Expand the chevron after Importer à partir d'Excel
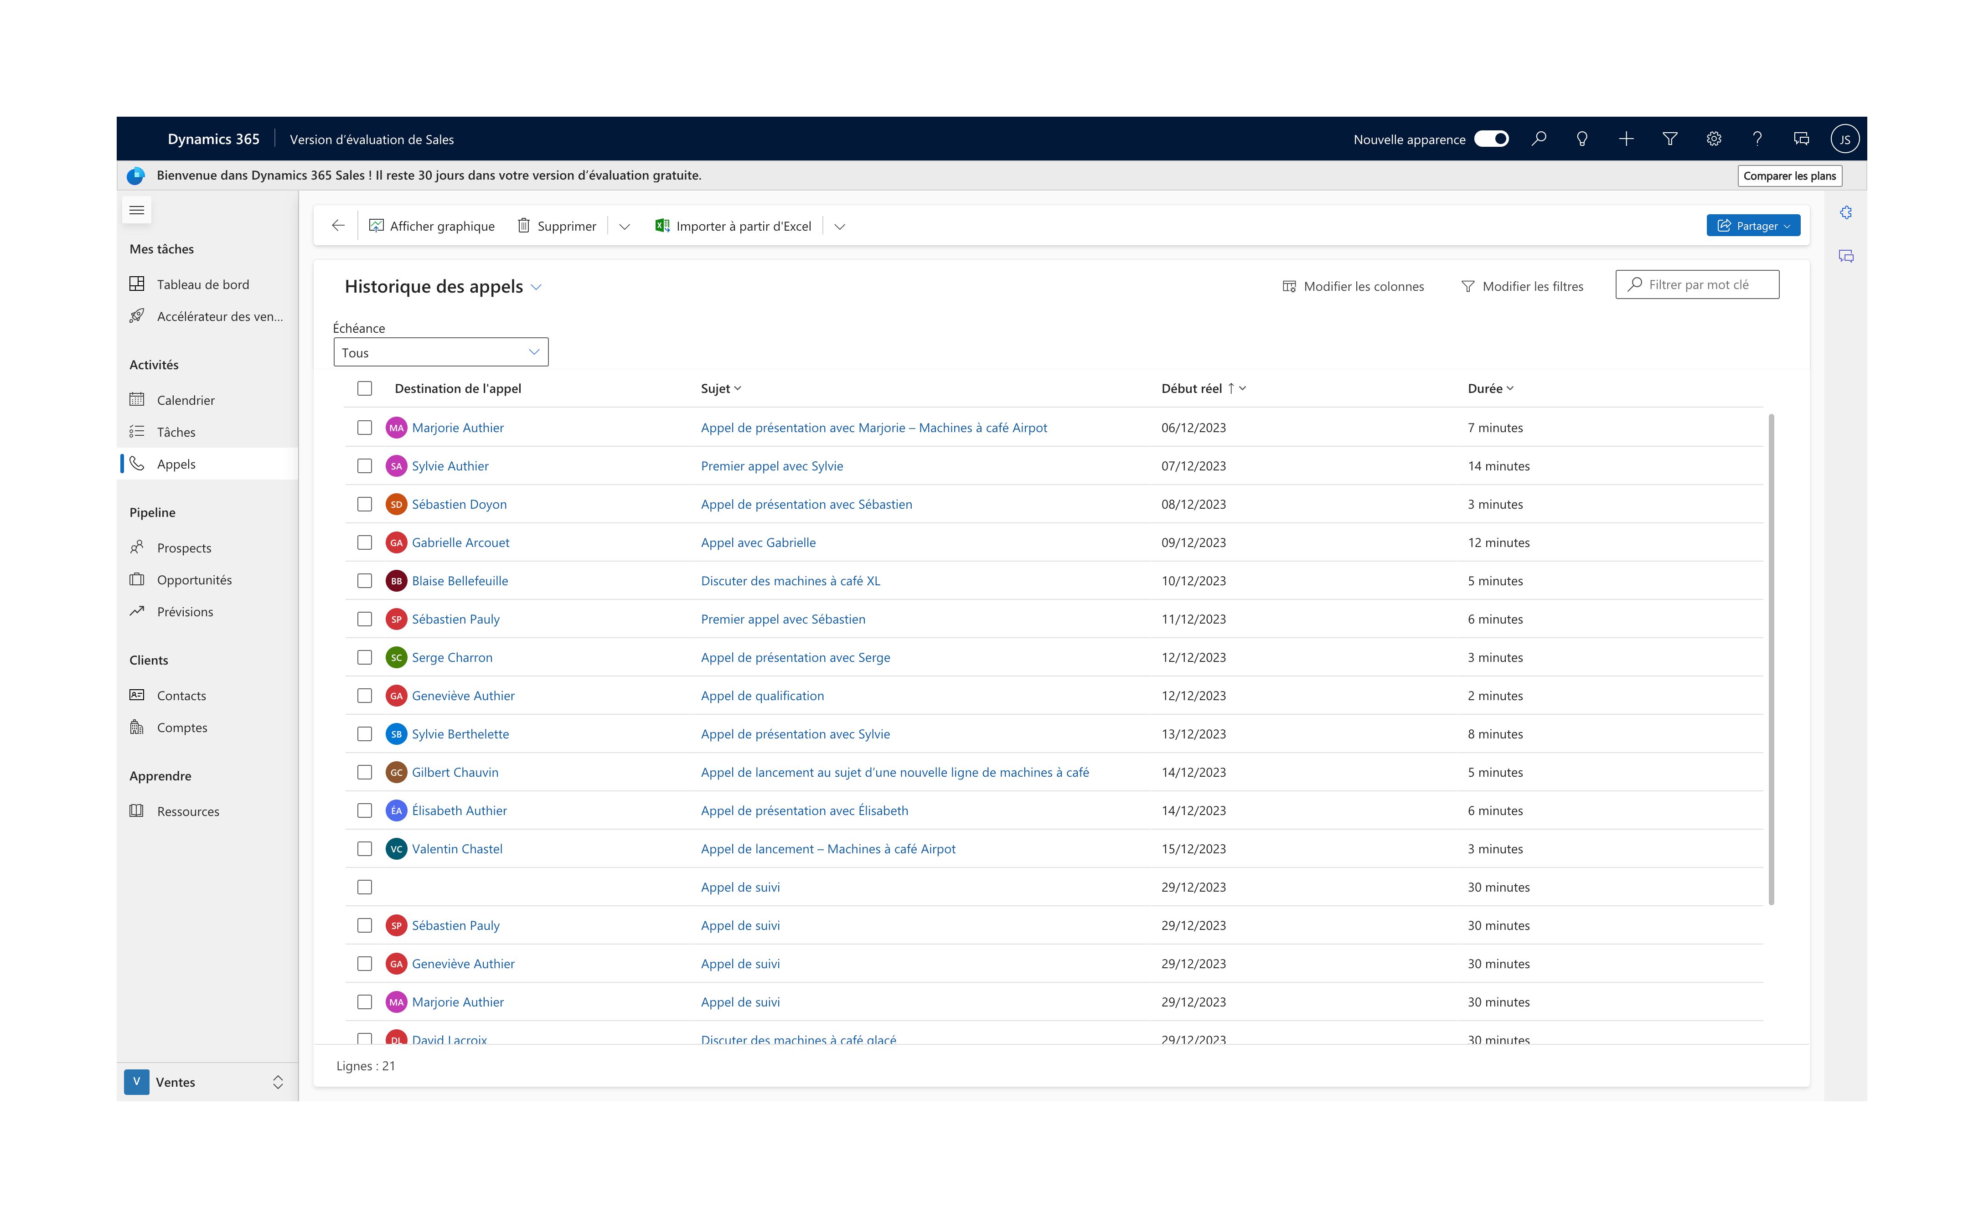 [839, 227]
